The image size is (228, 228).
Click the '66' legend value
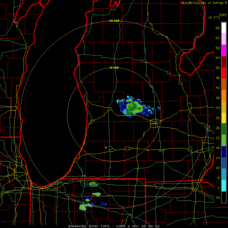(218, 28)
